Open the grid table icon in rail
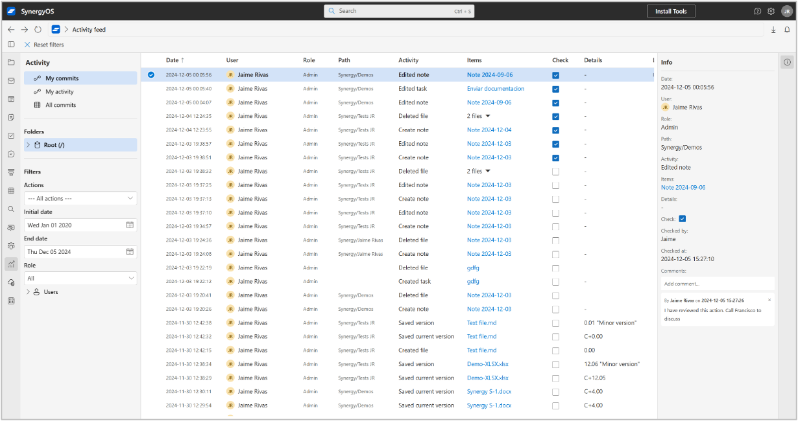 [x=11, y=191]
